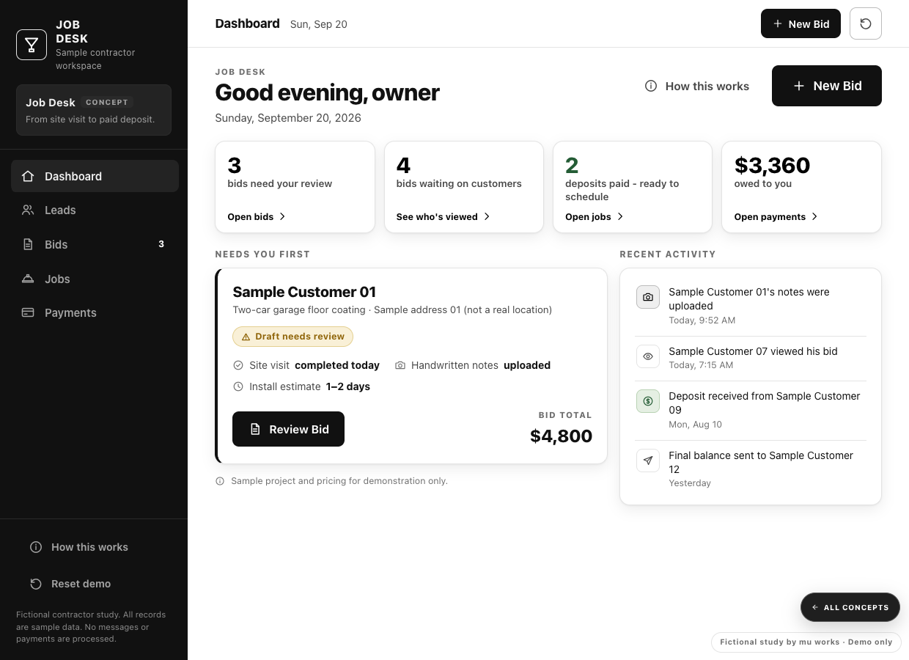The width and height of the screenshot is (909, 660).
Task: Go to the Leads section
Action: click(95, 210)
